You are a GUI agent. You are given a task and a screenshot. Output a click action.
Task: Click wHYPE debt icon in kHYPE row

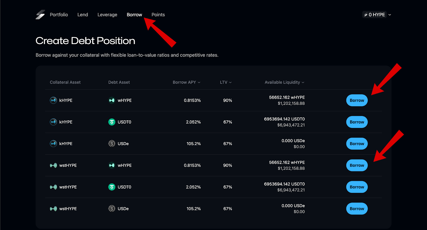click(x=112, y=100)
